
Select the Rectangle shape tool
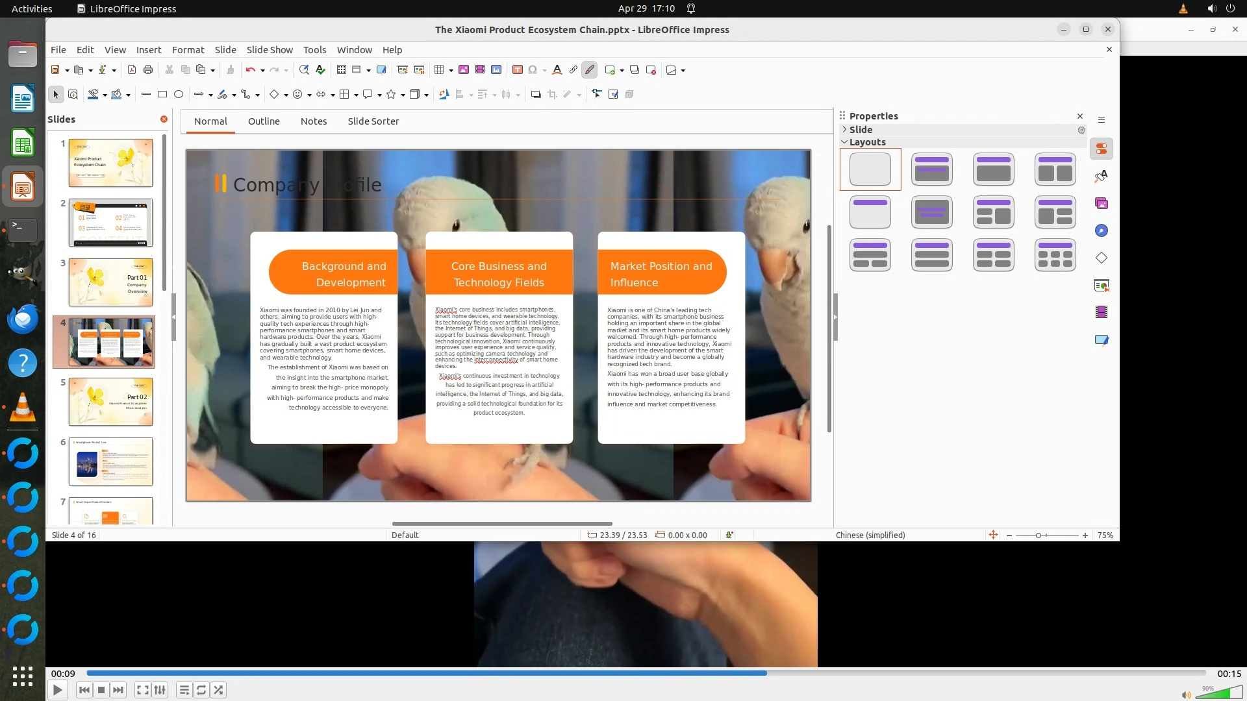point(162,95)
